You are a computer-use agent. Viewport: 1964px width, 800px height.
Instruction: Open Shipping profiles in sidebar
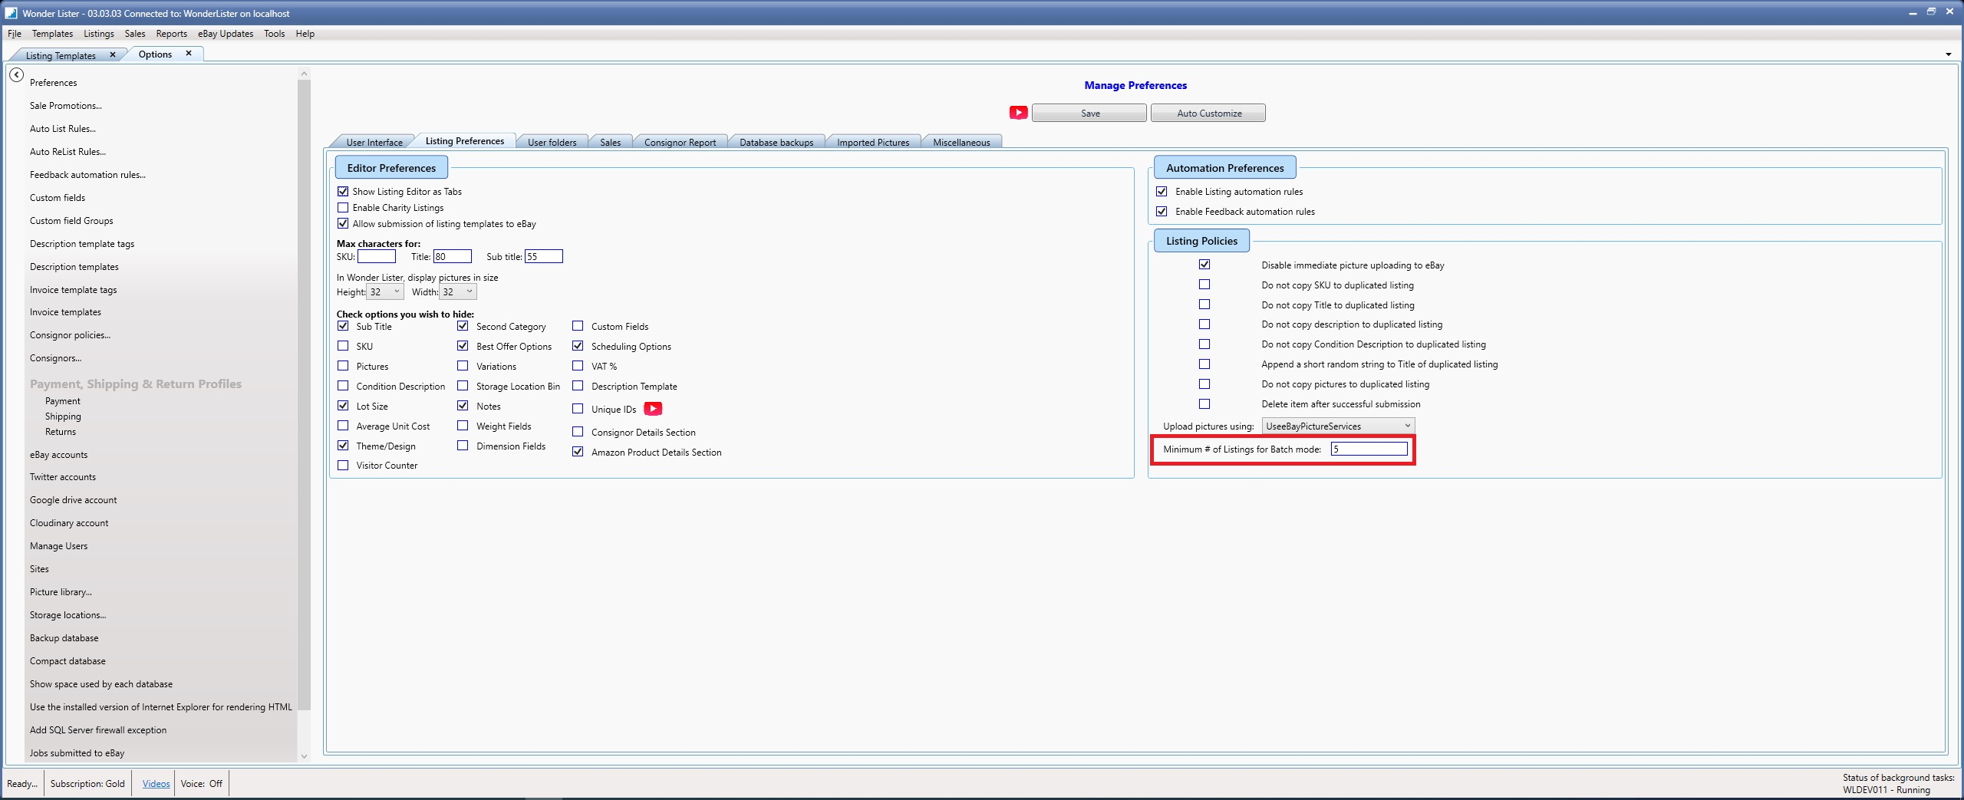click(x=63, y=416)
